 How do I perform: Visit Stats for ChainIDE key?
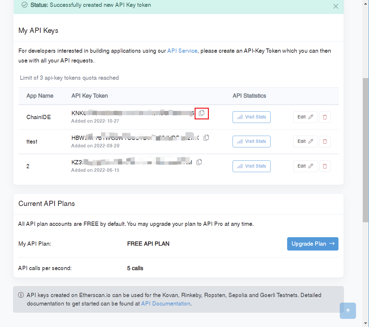[251, 117]
